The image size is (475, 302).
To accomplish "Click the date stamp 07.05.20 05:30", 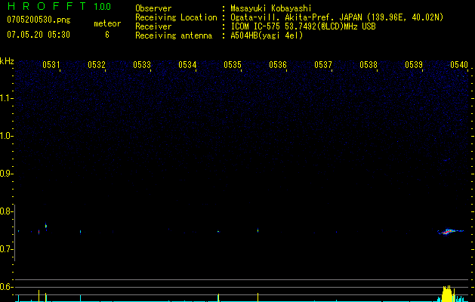I will click(x=39, y=35).
